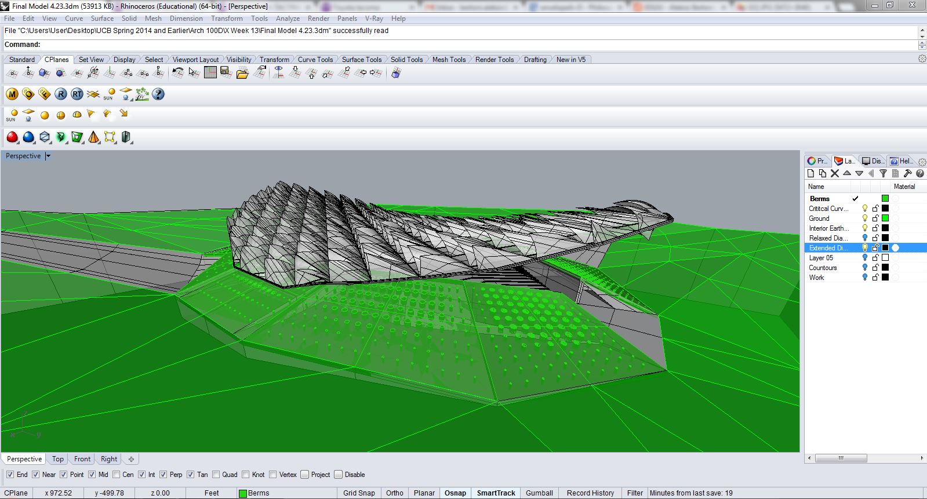Click the Filter status bar button
Screen dimensions: 927x499
click(x=635, y=493)
